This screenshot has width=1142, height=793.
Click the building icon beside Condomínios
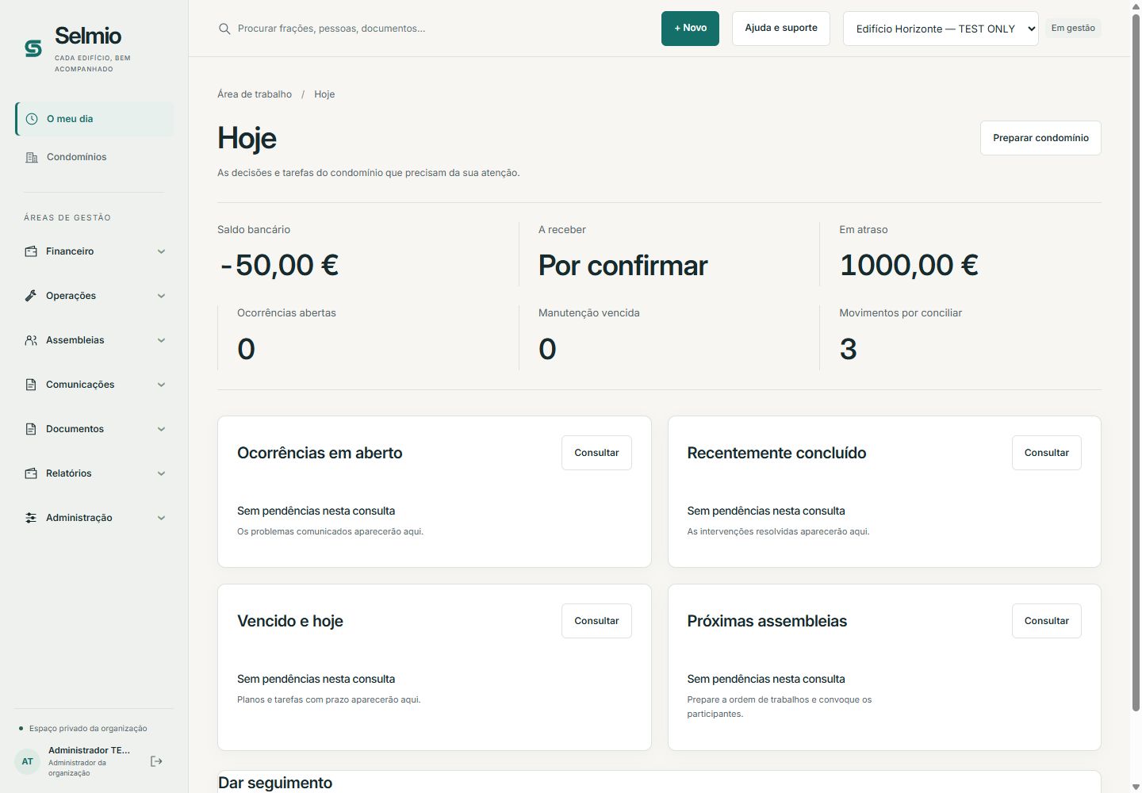pos(32,157)
